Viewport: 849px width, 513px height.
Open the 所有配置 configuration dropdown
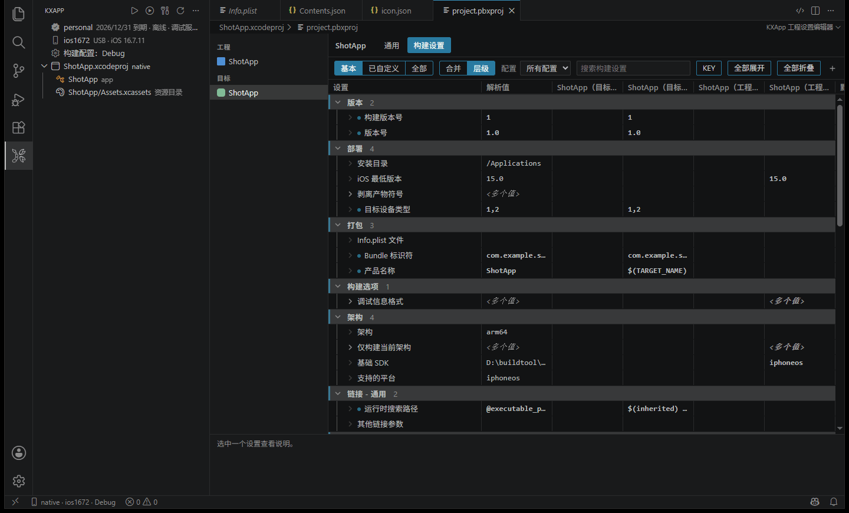tap(545, 68)
